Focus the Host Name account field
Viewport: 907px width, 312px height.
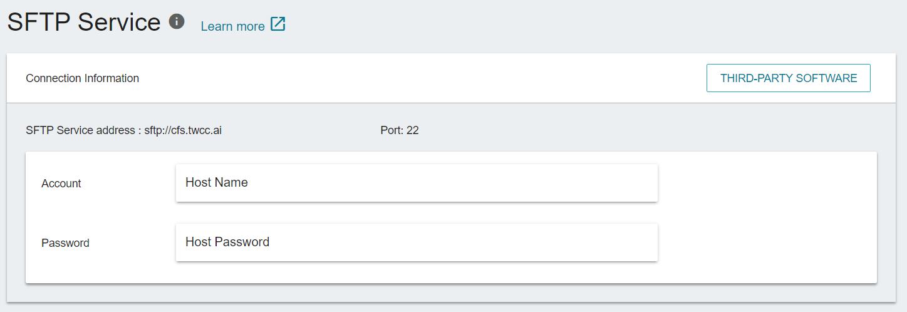[x=417, y=183]
